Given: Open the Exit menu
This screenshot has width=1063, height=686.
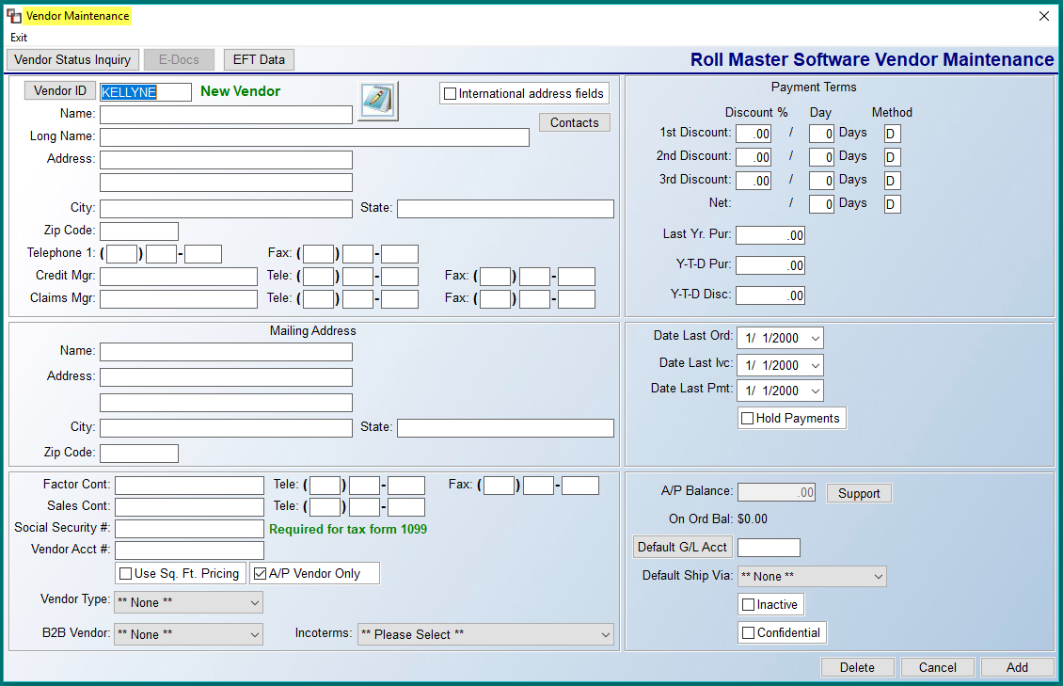Looking at the screenshot, I should click(19, 38).
